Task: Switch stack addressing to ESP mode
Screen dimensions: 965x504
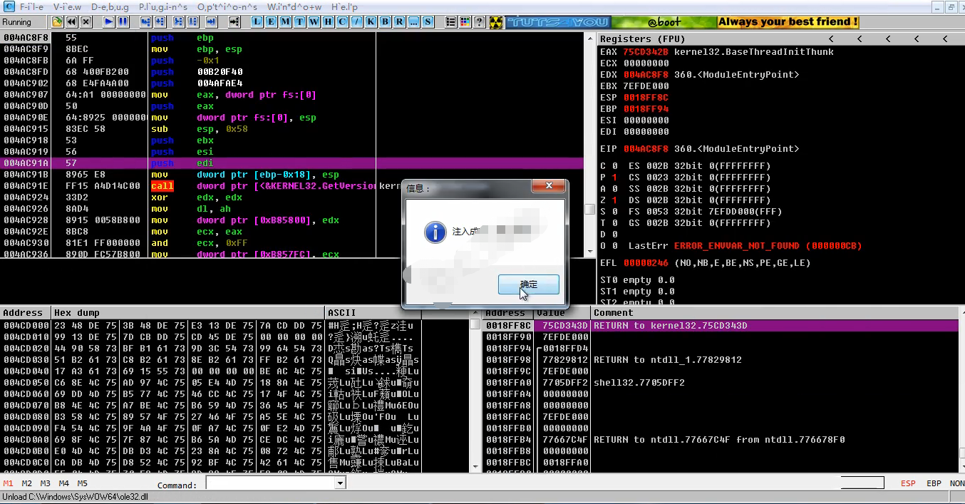Action: click(x=908, y=483)
